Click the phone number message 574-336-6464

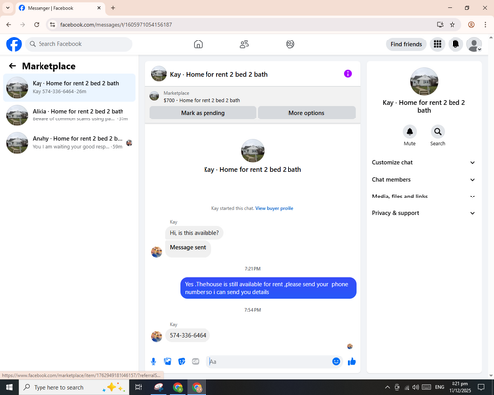tap(188, 335)
